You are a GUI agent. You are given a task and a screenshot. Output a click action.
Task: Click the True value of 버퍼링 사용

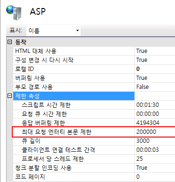click(142, 78)
